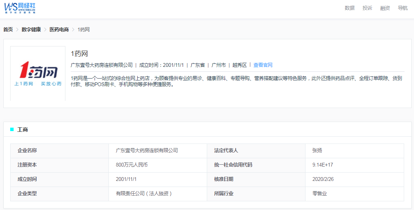Open 数字健康 breadcrumb link
Image resolution: width=414 pixels, height=210 pixels.
31,29
